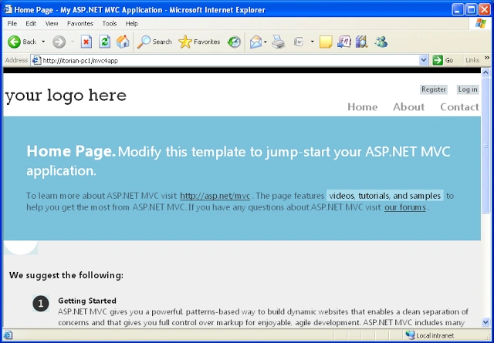Click the OneNote send icon in toolbar

pos(344,42)
